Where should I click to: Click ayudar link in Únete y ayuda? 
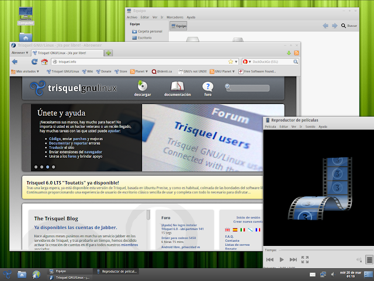tap(114, 131)
